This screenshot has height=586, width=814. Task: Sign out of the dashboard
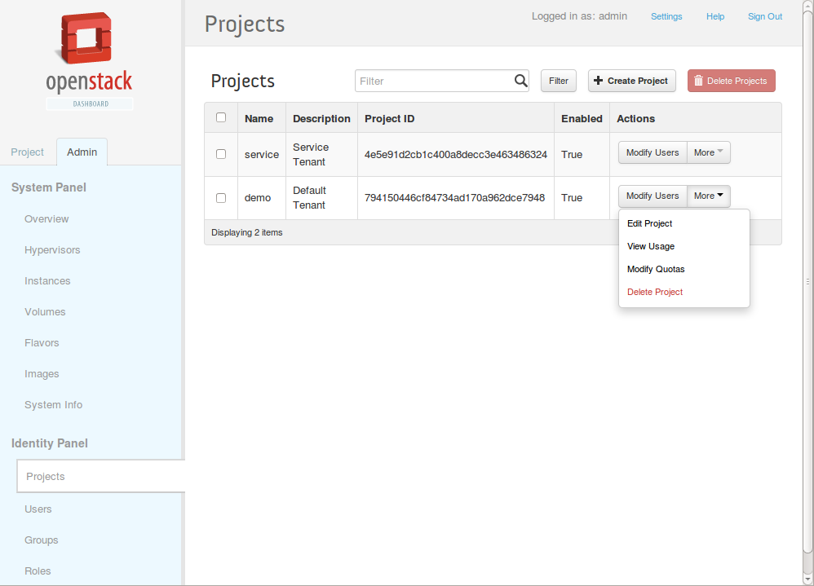pyautogui.click(x=765, y=16)
